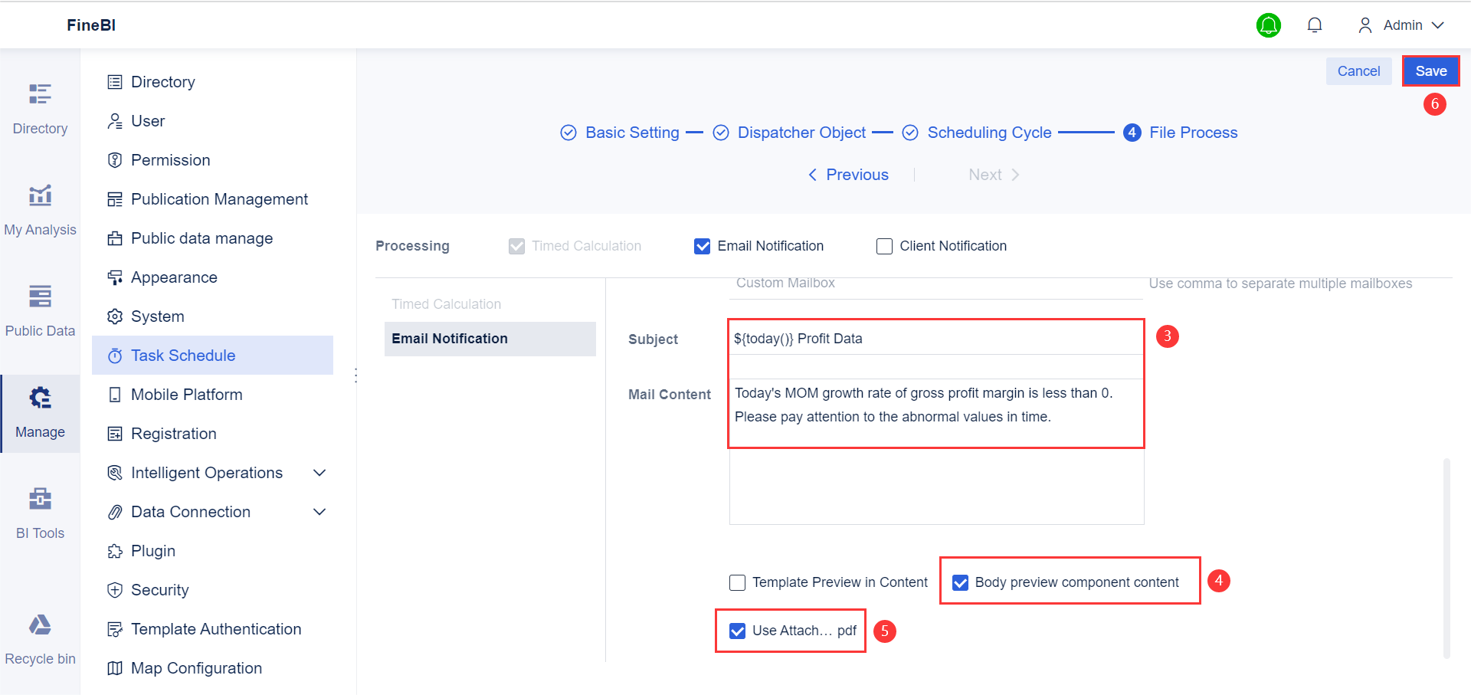Image resolution: width=1471 pixels, height=695 pixels.
Task: Toggle Body preview component content checkbox
Action: 960,582
